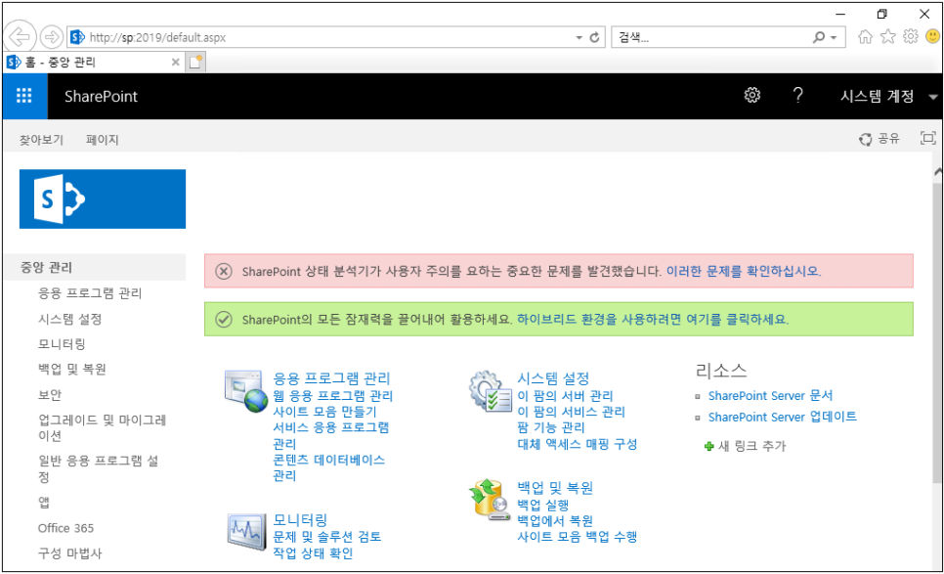Open the browser tools gear icon

[911, 37]
